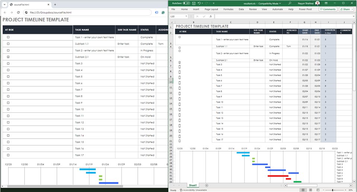Viewport: 357px width, 192px height.
Task: Click the green Grammarly extension icon in browser
Action: click(x=163, y=13)
